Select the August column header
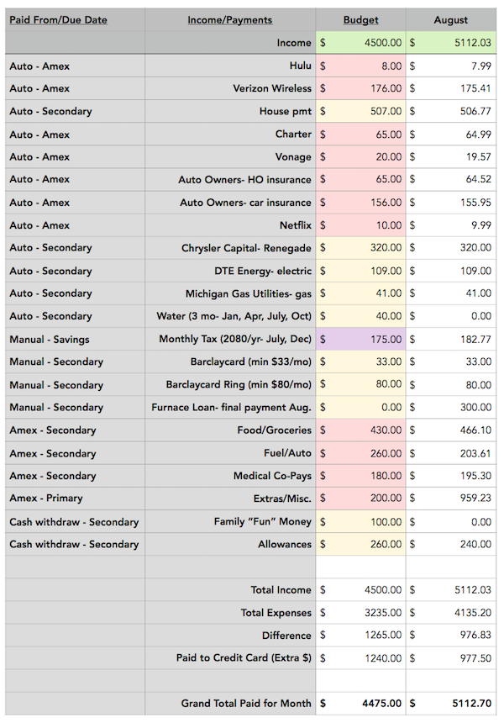Image resolution: width=504 pixels, height=723 pixels. [x=450, y=20]
